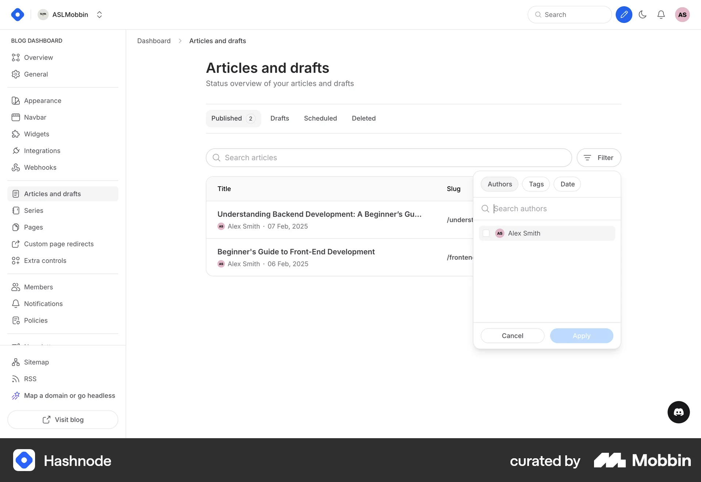Open Understanding Backend Development article
Viewport: 701px width, 482px height.
(x=319, y=214)
